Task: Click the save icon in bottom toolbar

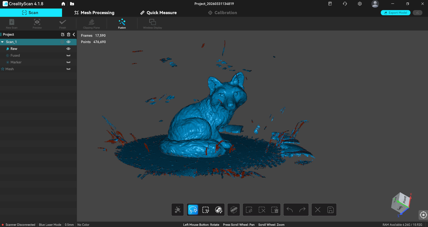Action: tap(330, 210)
